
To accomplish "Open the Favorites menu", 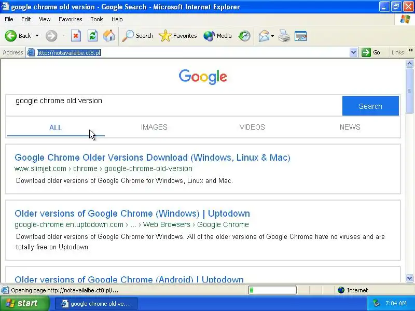I will tap(71, 19).
